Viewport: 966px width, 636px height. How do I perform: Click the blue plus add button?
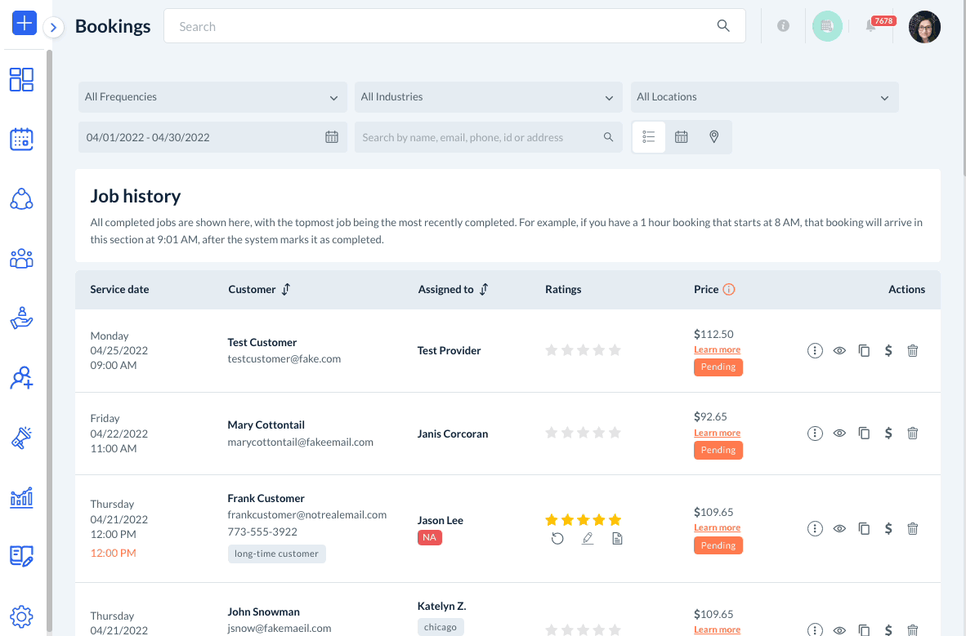pyautogui.click(x=25, y=23)
